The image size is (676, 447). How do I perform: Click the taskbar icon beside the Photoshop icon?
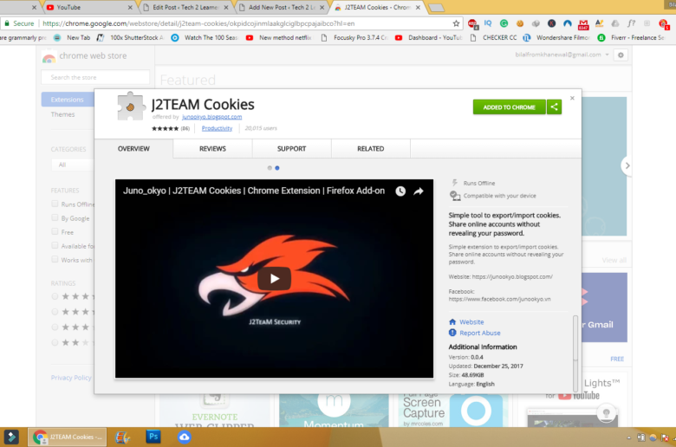coord(122,437)
